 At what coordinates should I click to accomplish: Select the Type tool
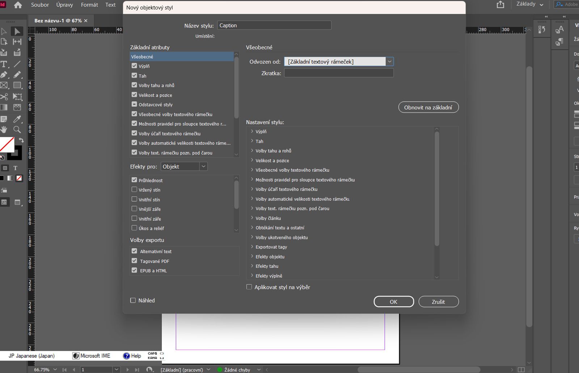pos(4,64)
